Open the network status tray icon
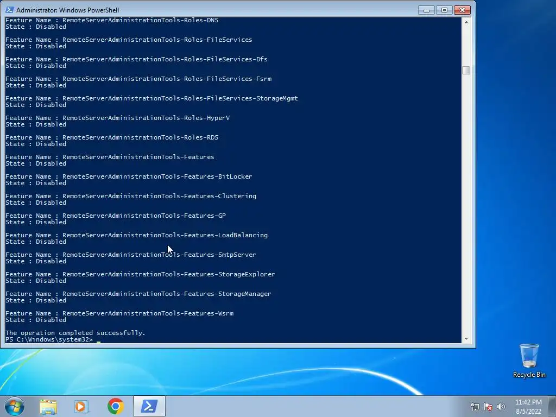Screen dimensions: 556x417 [475, 407]
